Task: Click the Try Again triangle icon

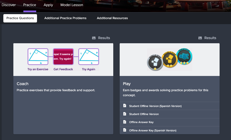Action: 89,57
